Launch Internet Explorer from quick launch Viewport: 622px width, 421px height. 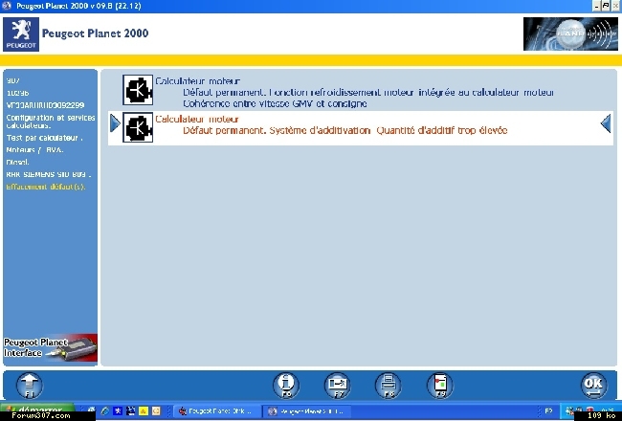tap(104, 411)
